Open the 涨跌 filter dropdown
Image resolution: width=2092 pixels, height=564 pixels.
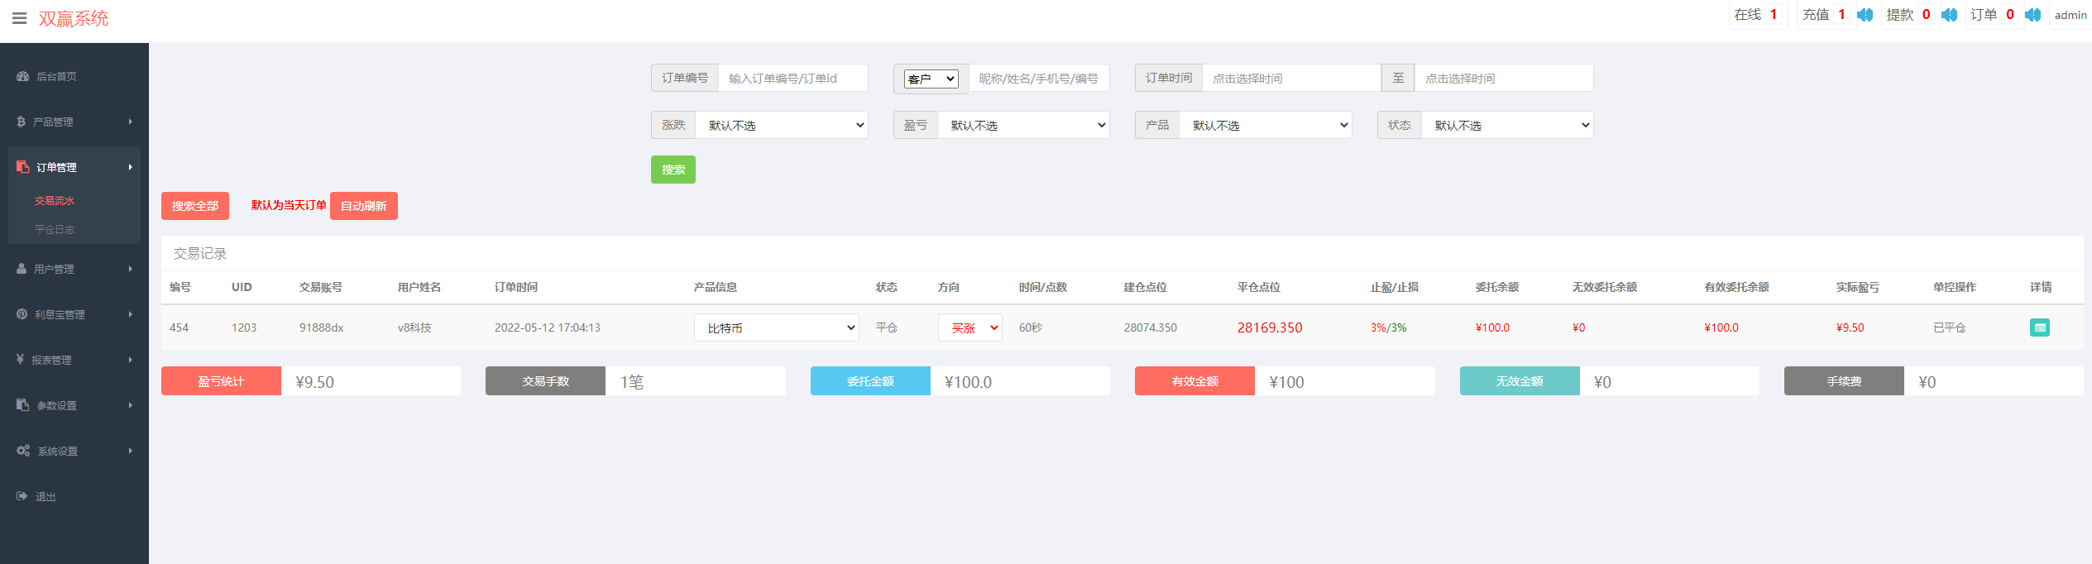tap(781, 126)
